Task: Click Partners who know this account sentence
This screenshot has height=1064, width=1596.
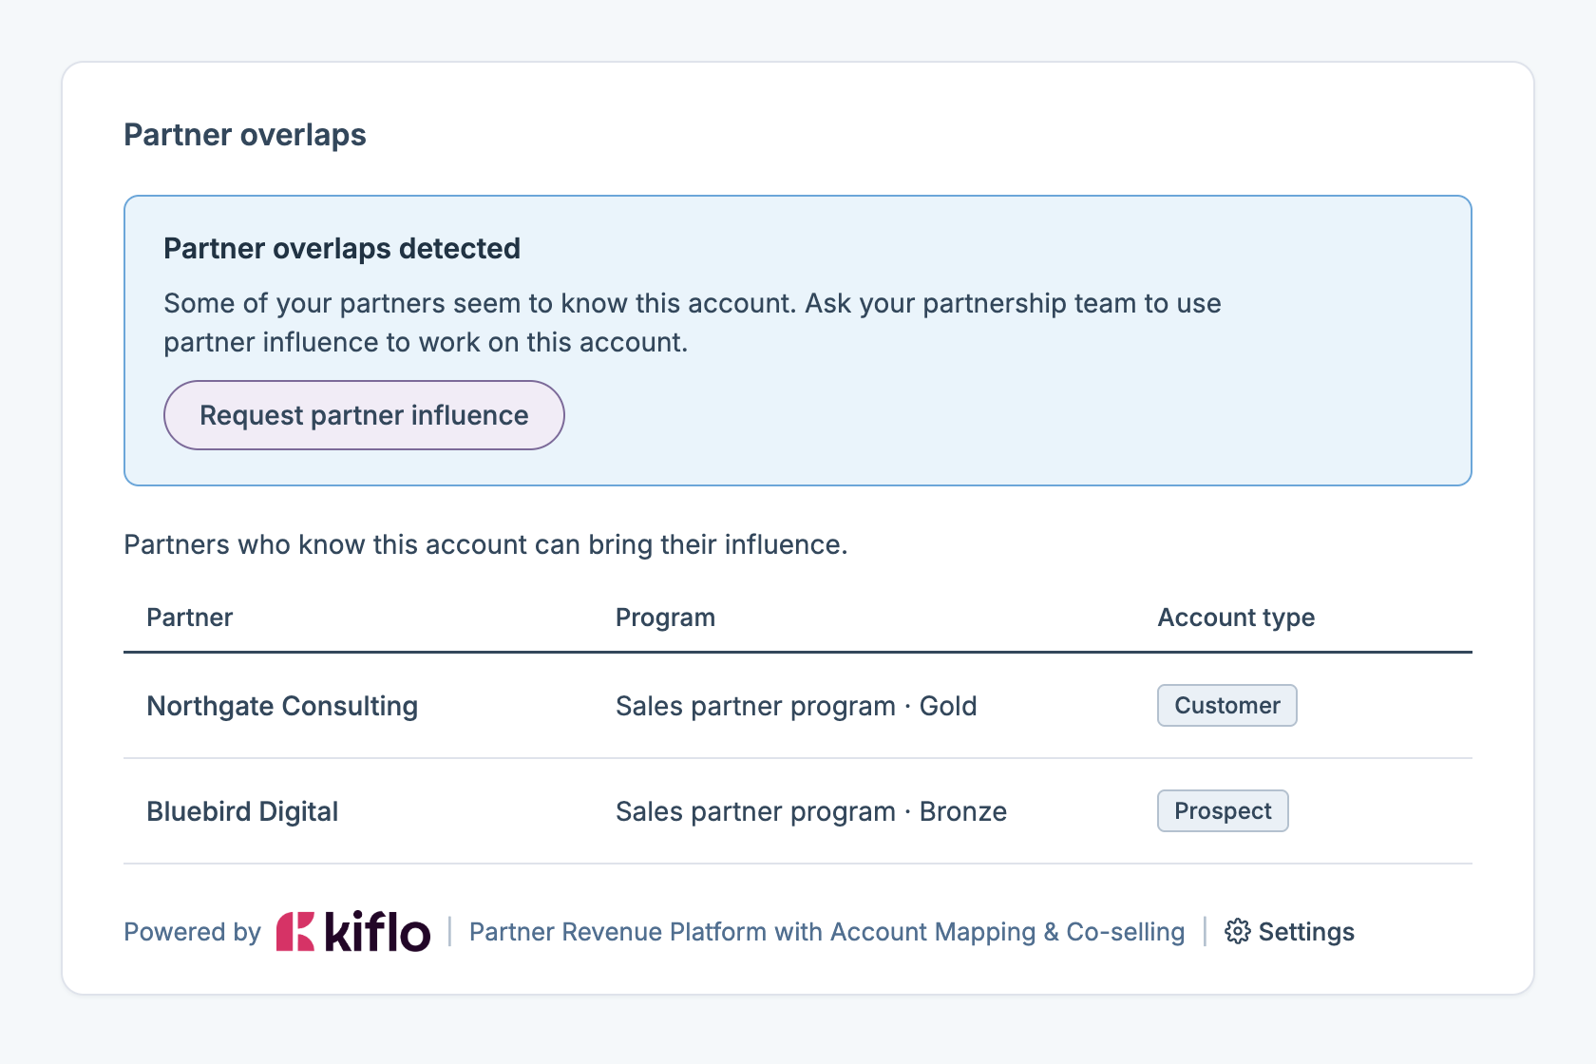Action: point(485,544)
